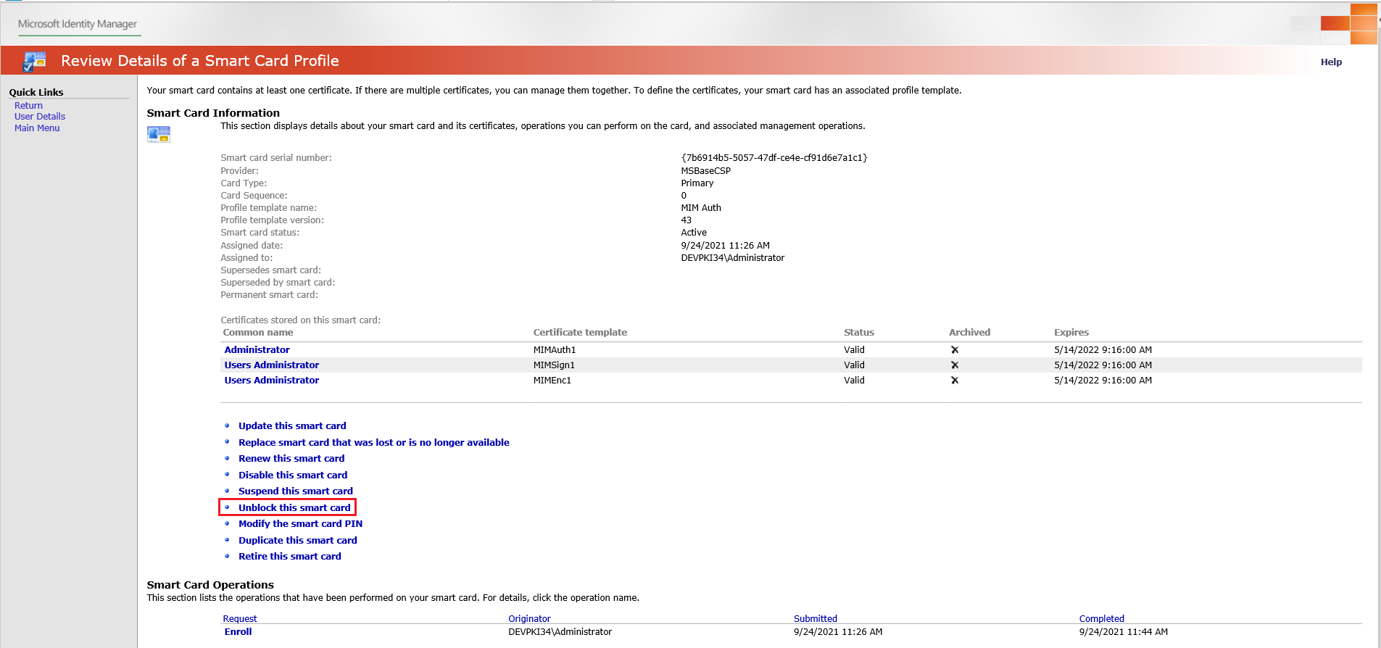Select Retire this smart card
The width and height of the screenshot is (1381, 648).
click(290, 557)
